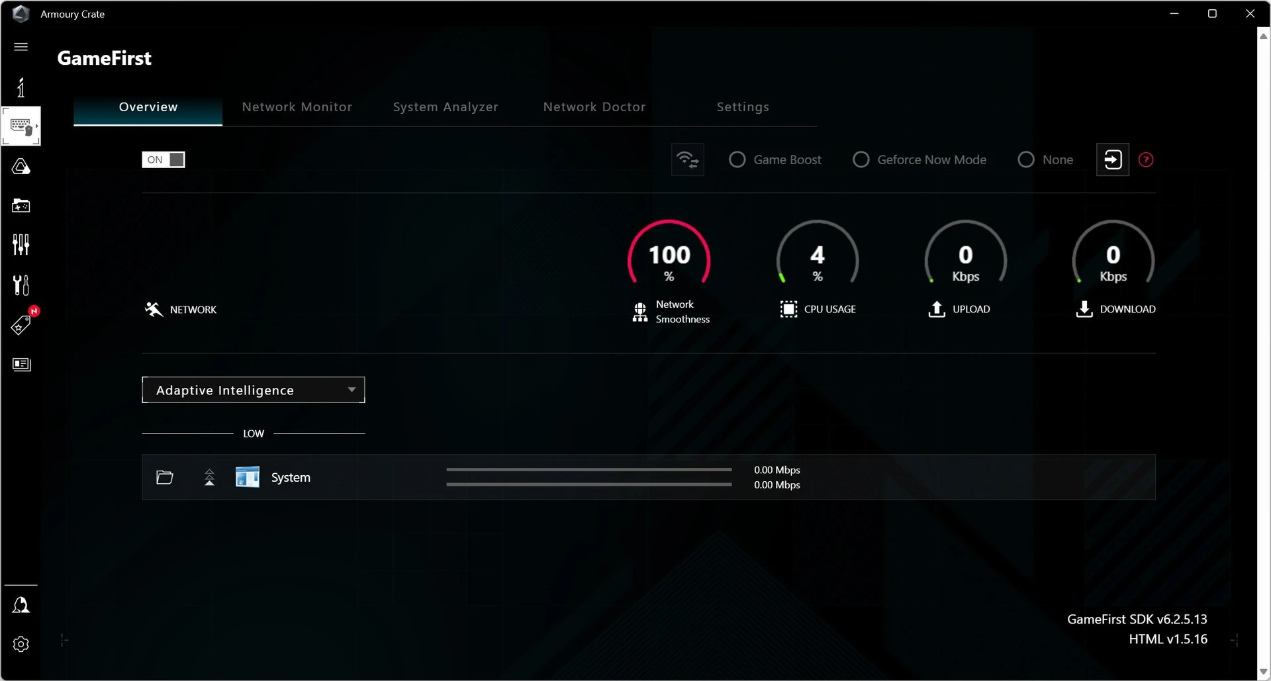Click the LOW priority label
This screenshot has width=1271, height=681.
tap(254, 433)
